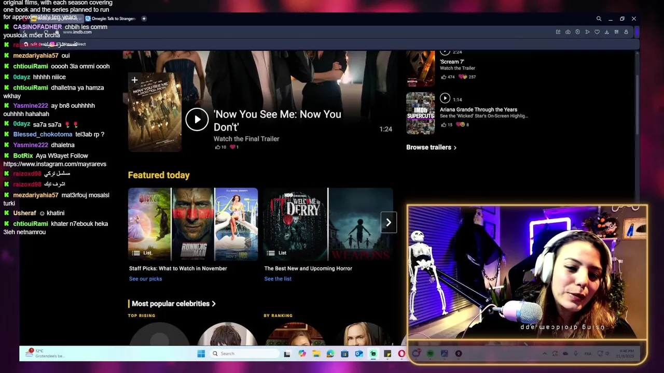
Task: Launch Copilot from the taskbar
Action: click(302, 354)
